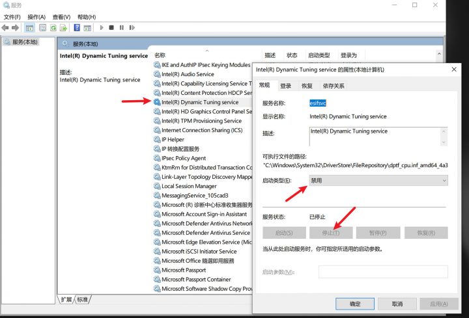The width and height of the screenshot is (469, 318).
Task: Select IKE and AuthIP IPsec Keying Modules
Action: coord(203,65)
